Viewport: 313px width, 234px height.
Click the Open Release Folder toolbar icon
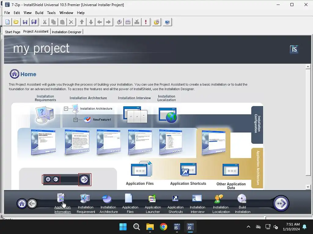click(x=156, y=22)
